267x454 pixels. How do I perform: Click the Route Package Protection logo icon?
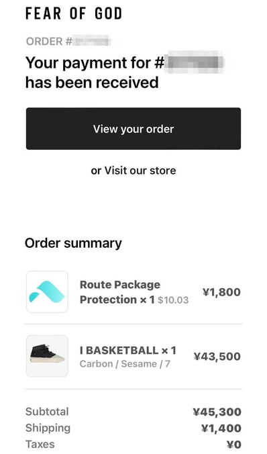[47, 291]
